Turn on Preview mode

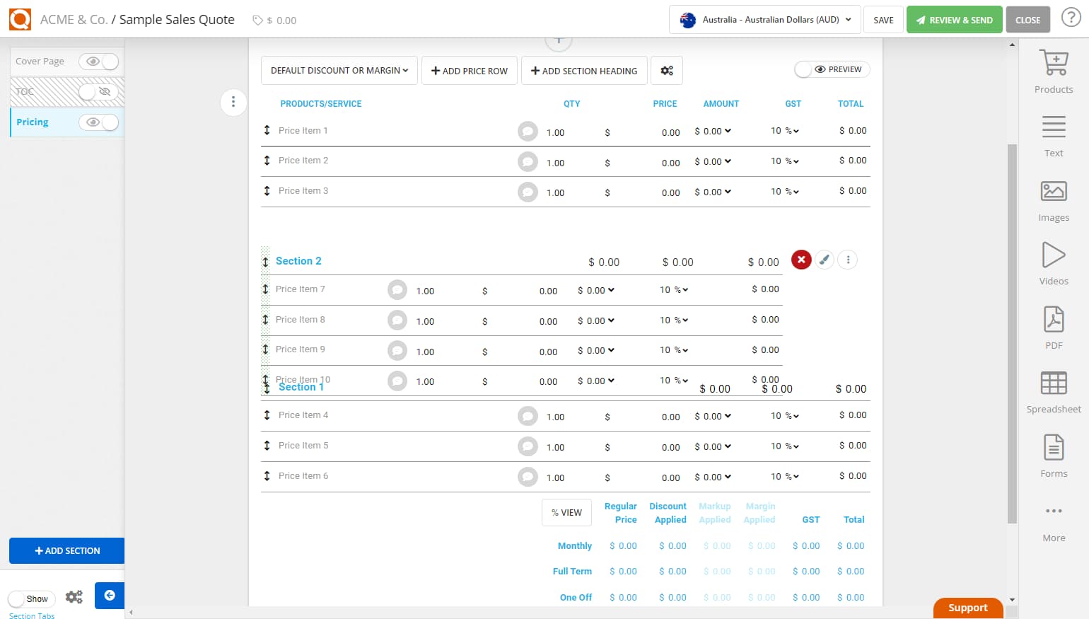pyautogui.click(x=832, y=69)
